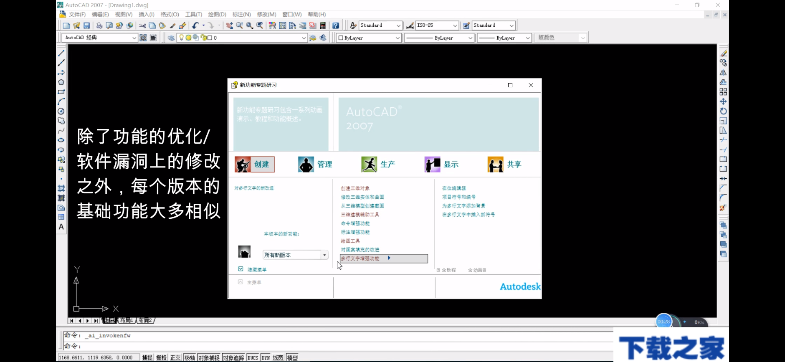
Task: Collapse menu with 隐藏菜单 toggle
Action: pyautogui.click(x=252, y=269)
